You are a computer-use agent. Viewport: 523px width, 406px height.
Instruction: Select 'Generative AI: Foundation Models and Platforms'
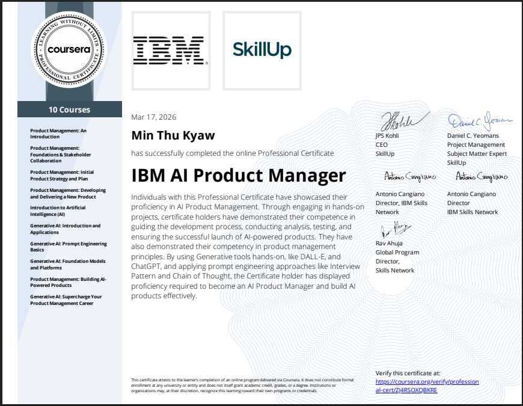(68, 264)
